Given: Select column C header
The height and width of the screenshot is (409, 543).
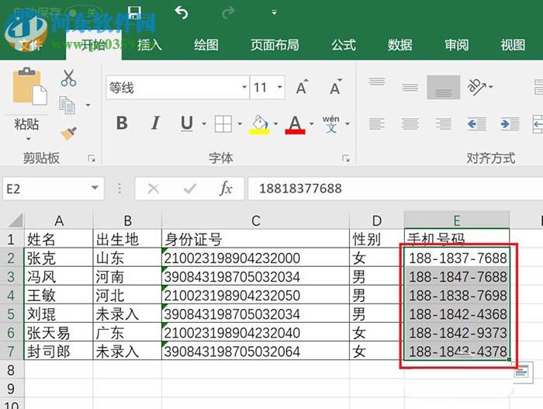Looking at the screenshot, I should click(255, 220).
